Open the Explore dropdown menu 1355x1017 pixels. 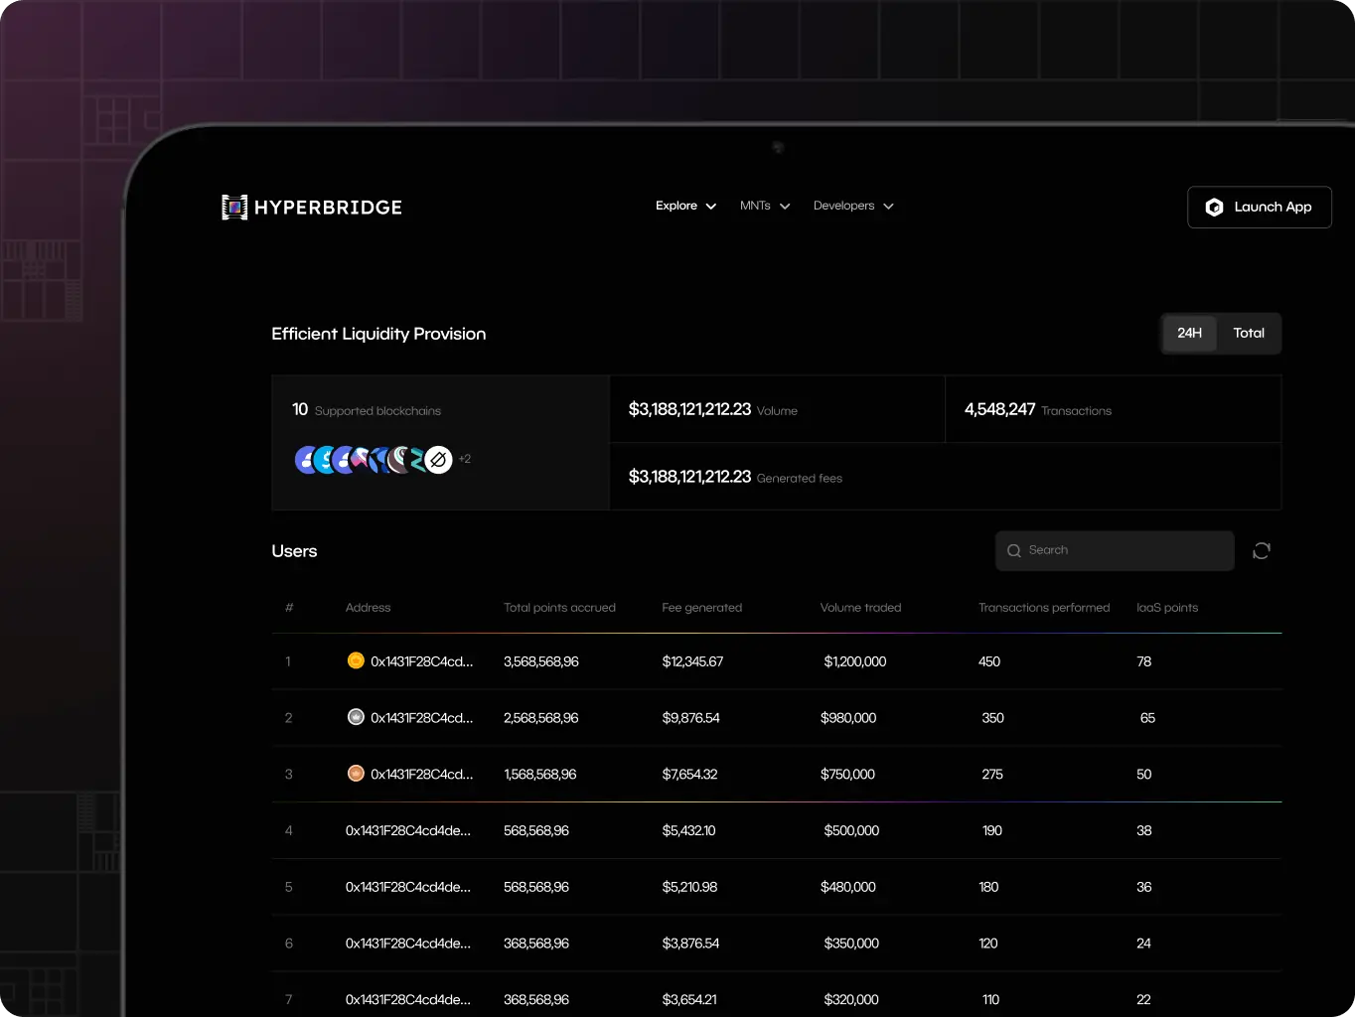[685, 206]
